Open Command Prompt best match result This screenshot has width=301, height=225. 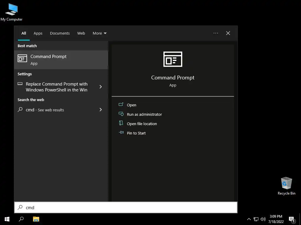(x=61, y=60)
